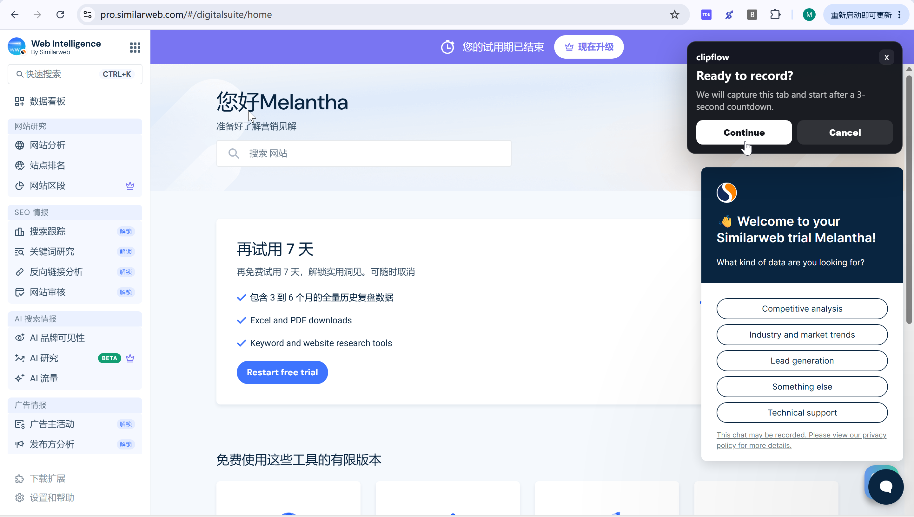The height and width of the screenshot is (517, 914).
Task: Click the 解锁 badge next to 搜索跟踪
Action: point(126,231)
